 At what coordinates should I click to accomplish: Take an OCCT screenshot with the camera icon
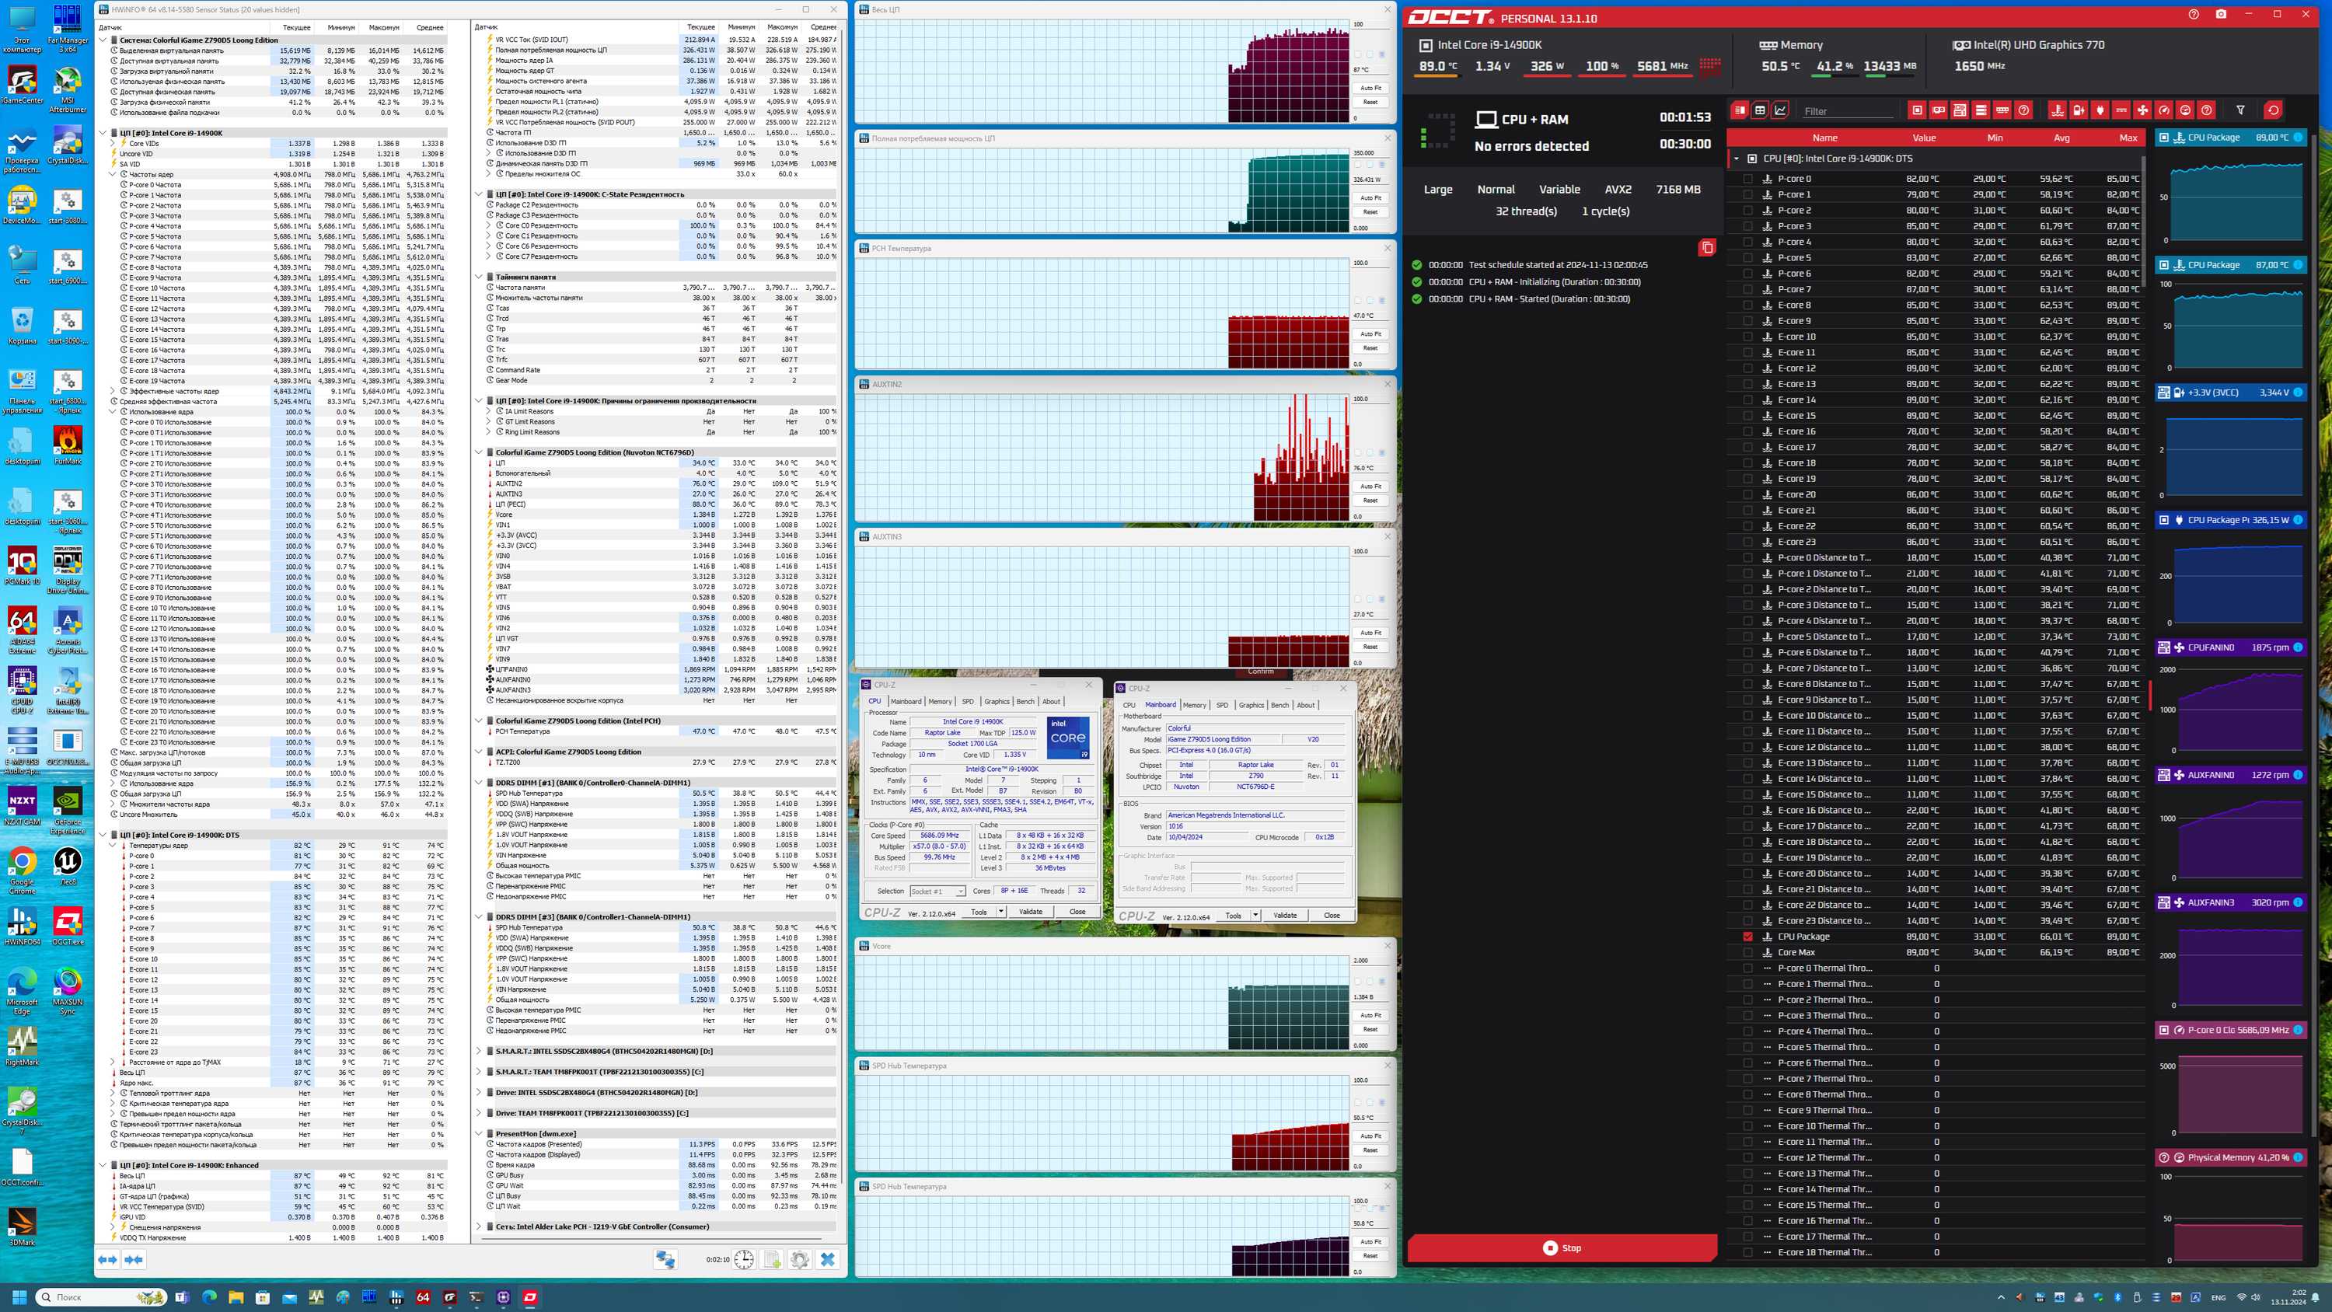2221,15
